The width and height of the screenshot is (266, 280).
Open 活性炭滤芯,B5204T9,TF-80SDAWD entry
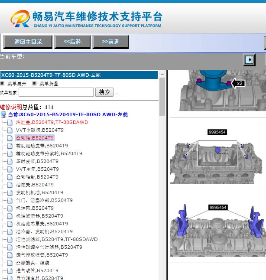pyautogui.click(x=57, y=239)
